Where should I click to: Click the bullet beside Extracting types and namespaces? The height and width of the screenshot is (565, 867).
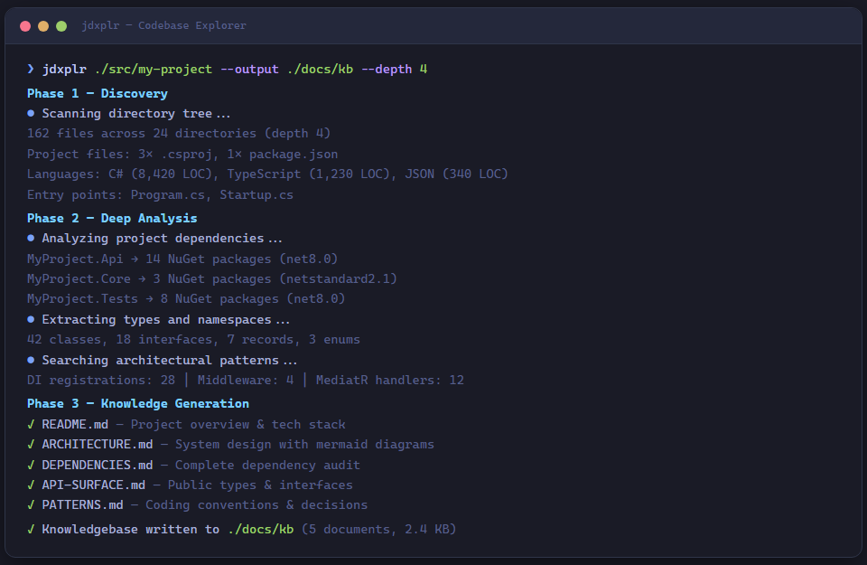pos(31,320)
